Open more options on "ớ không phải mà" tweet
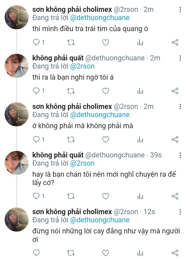This screenshot has width=190, height=259. [180, 107]
